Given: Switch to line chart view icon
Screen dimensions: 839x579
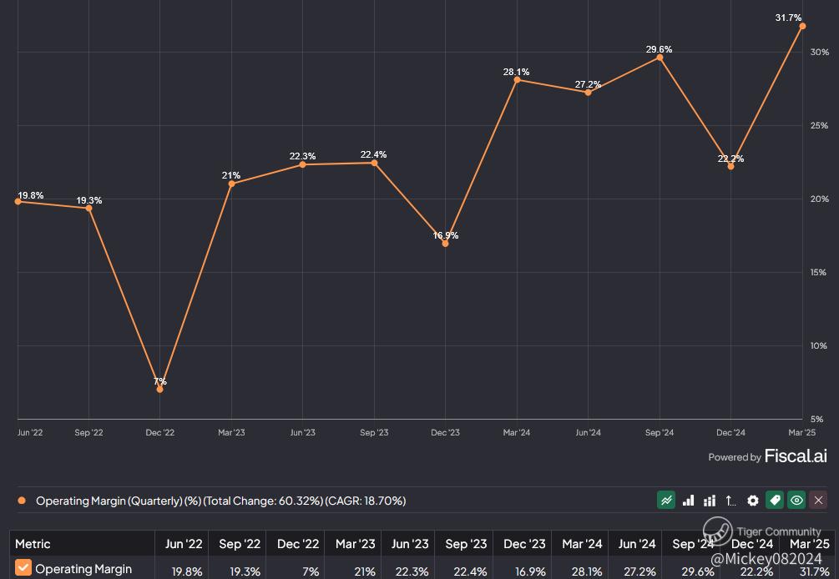Looking at the screenshot, I should [666, 501].
